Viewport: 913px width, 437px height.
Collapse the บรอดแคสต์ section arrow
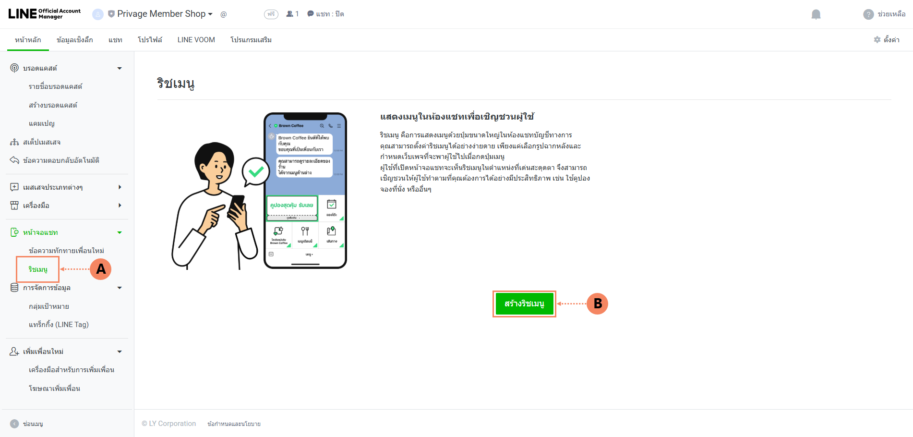[x=120, y=68]
